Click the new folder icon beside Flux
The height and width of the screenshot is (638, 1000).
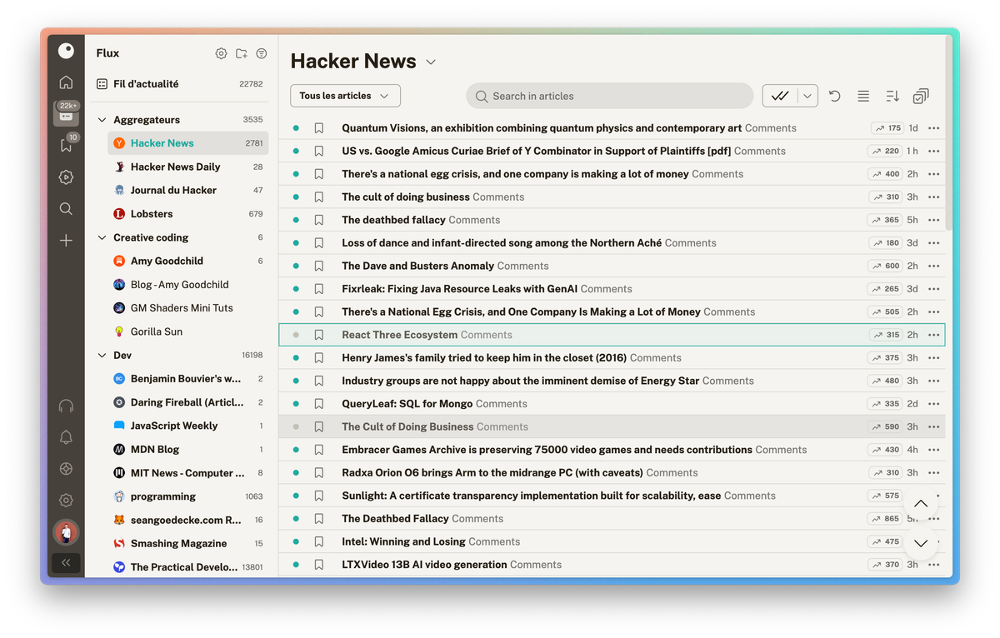point(241,53)
